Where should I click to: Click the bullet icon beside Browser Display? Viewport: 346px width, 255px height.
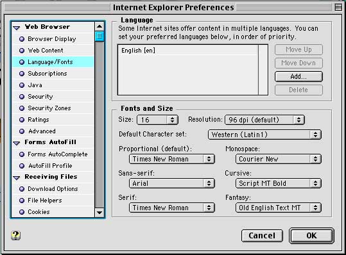22,39
